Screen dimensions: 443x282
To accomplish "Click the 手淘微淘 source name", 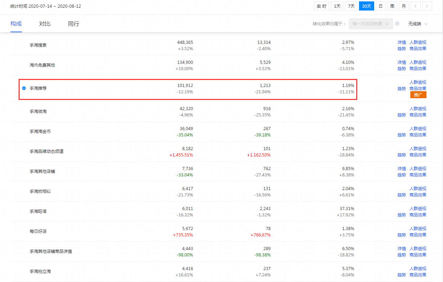I will [x=38, y=112].
